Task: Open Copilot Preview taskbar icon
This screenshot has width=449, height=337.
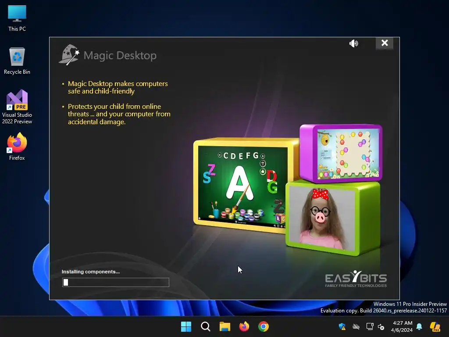Action: point(435,326)
